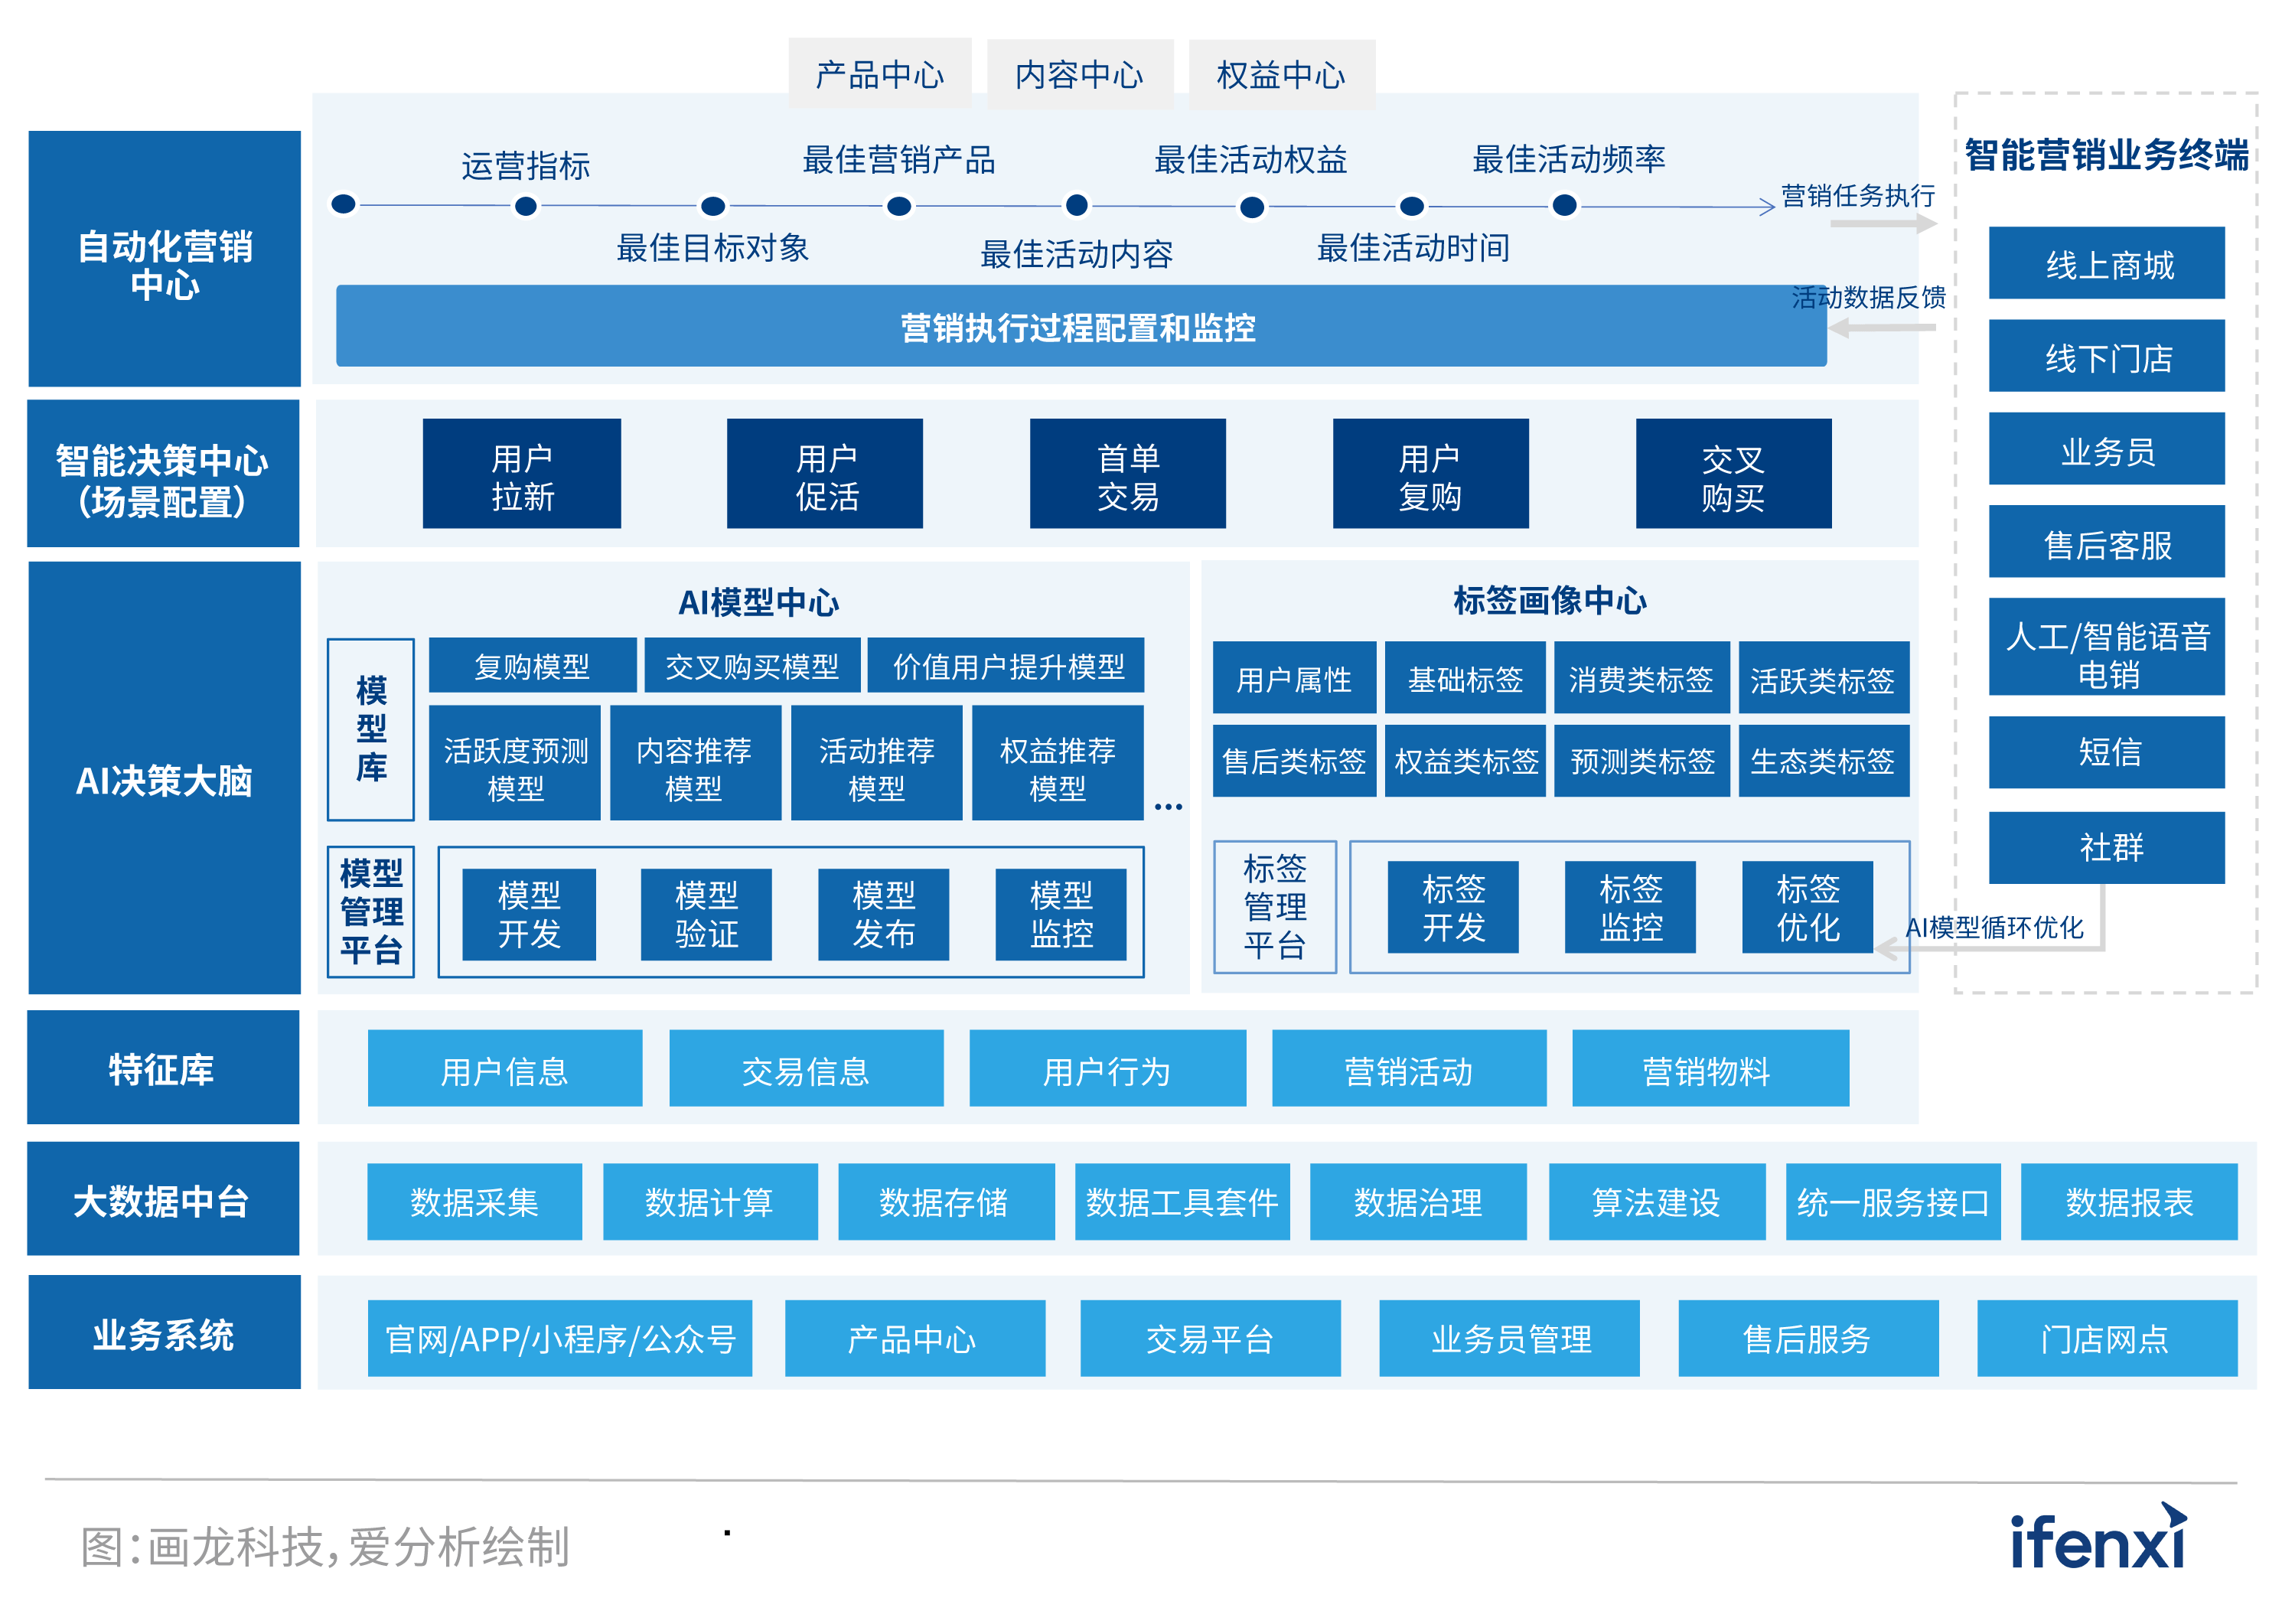Click the 统一服务接口 box

[1893, 1201]
